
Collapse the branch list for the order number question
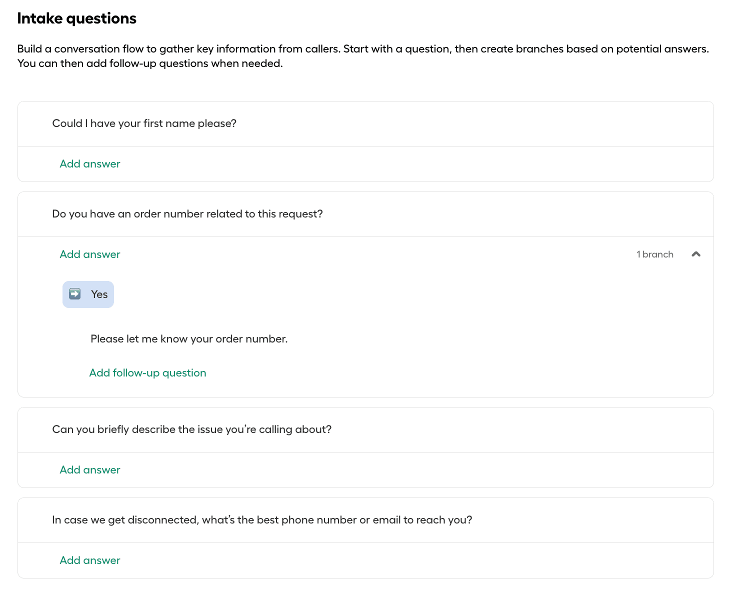click(x=696, y=254)
